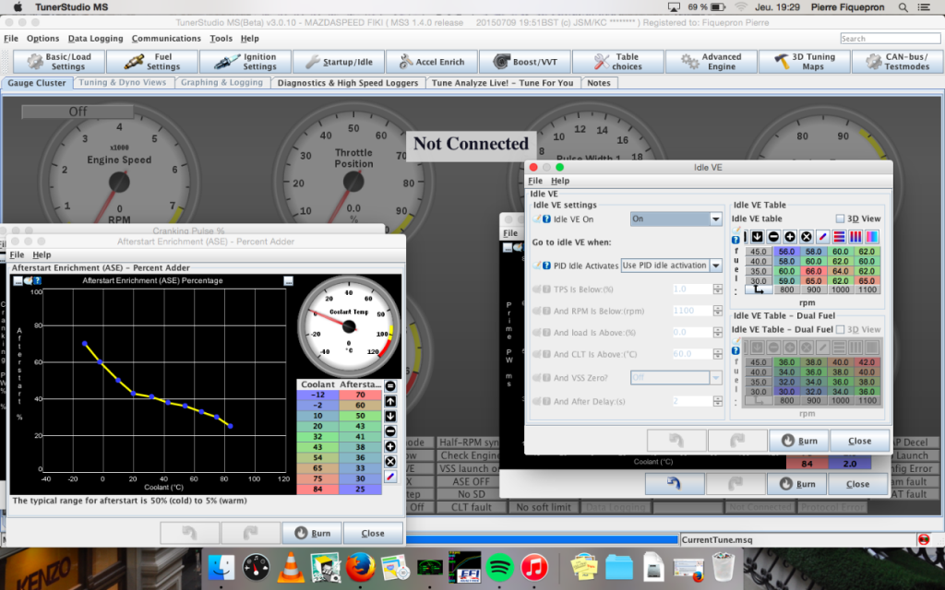Click equals icon beside ASE table
Screen dimensions: 945x590
390,386
